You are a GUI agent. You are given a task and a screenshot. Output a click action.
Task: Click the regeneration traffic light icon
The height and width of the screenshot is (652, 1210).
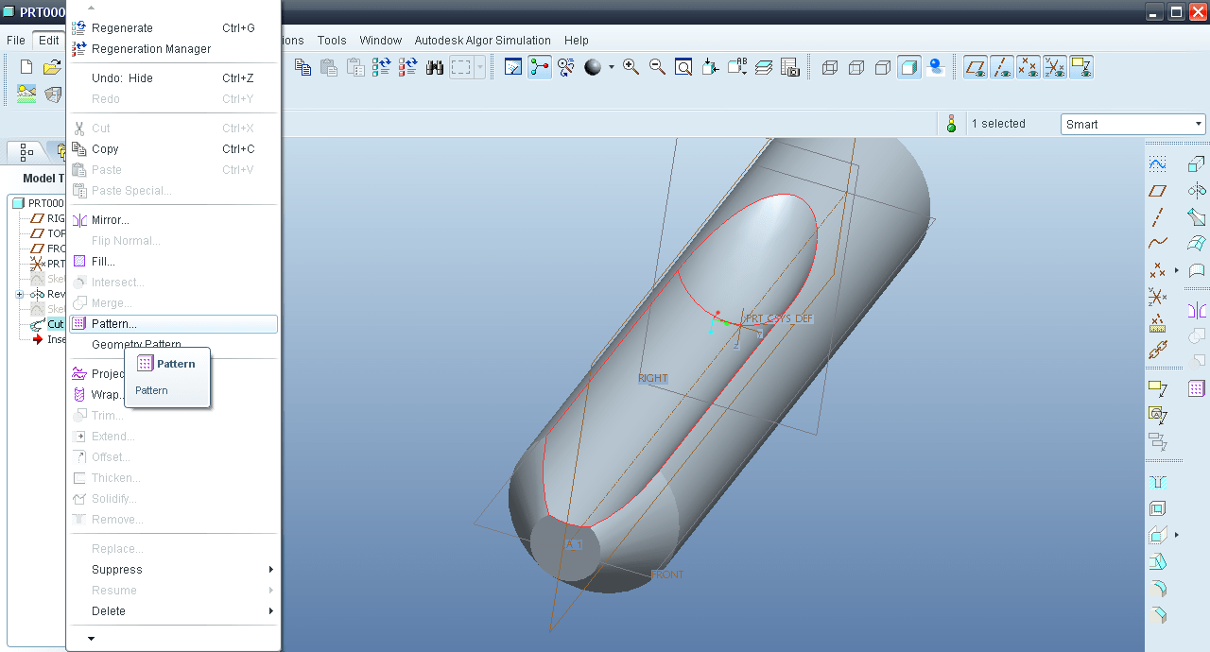[x=951, y=124]
